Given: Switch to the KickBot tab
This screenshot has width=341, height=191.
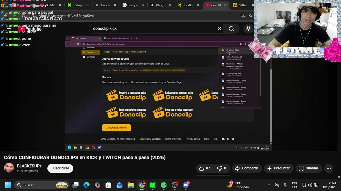Looking at the screenshot, I should point(189,5).
